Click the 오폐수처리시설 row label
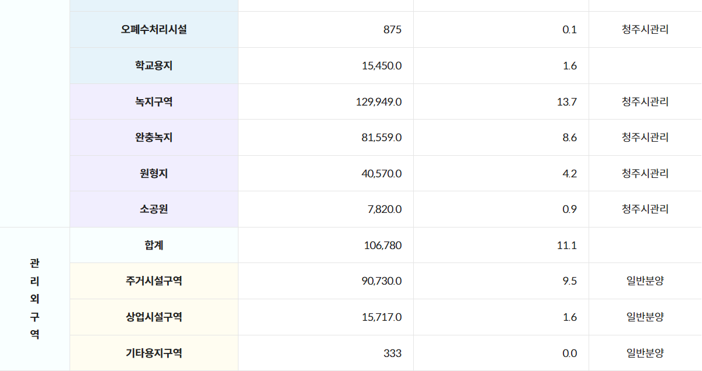 click(154, 30)
